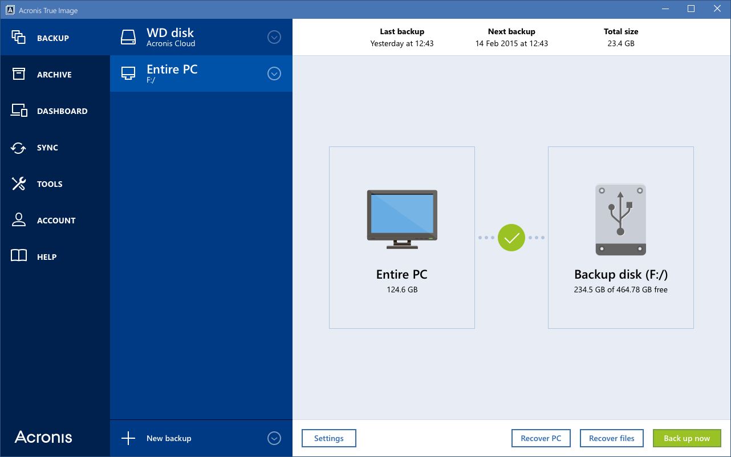The height and width of the screenshot is (457, 731).
Task: Click the Acronis Cloud destination text
Action: (x=171, y=44)
